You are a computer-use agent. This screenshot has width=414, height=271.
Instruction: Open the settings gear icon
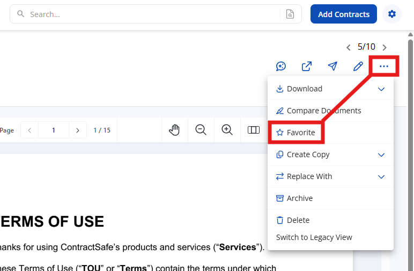tap(392, 14)
